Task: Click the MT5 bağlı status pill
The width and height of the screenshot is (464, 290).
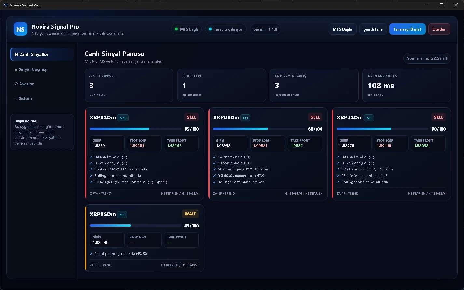Action: pyautogui.click(x=186, y=29)
